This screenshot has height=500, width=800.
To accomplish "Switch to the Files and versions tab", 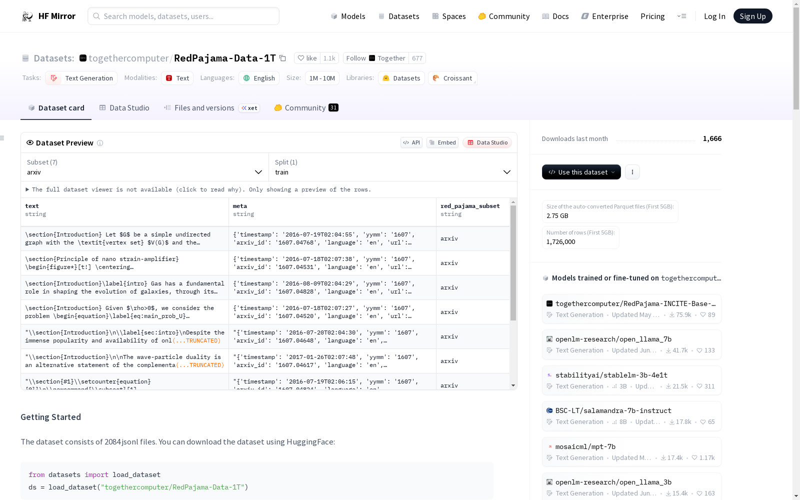I will [204, 108].
